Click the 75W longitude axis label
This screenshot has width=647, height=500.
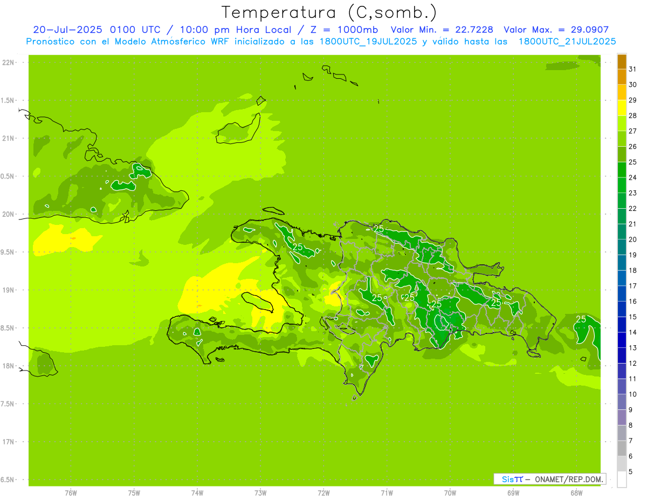coord(134,493)
